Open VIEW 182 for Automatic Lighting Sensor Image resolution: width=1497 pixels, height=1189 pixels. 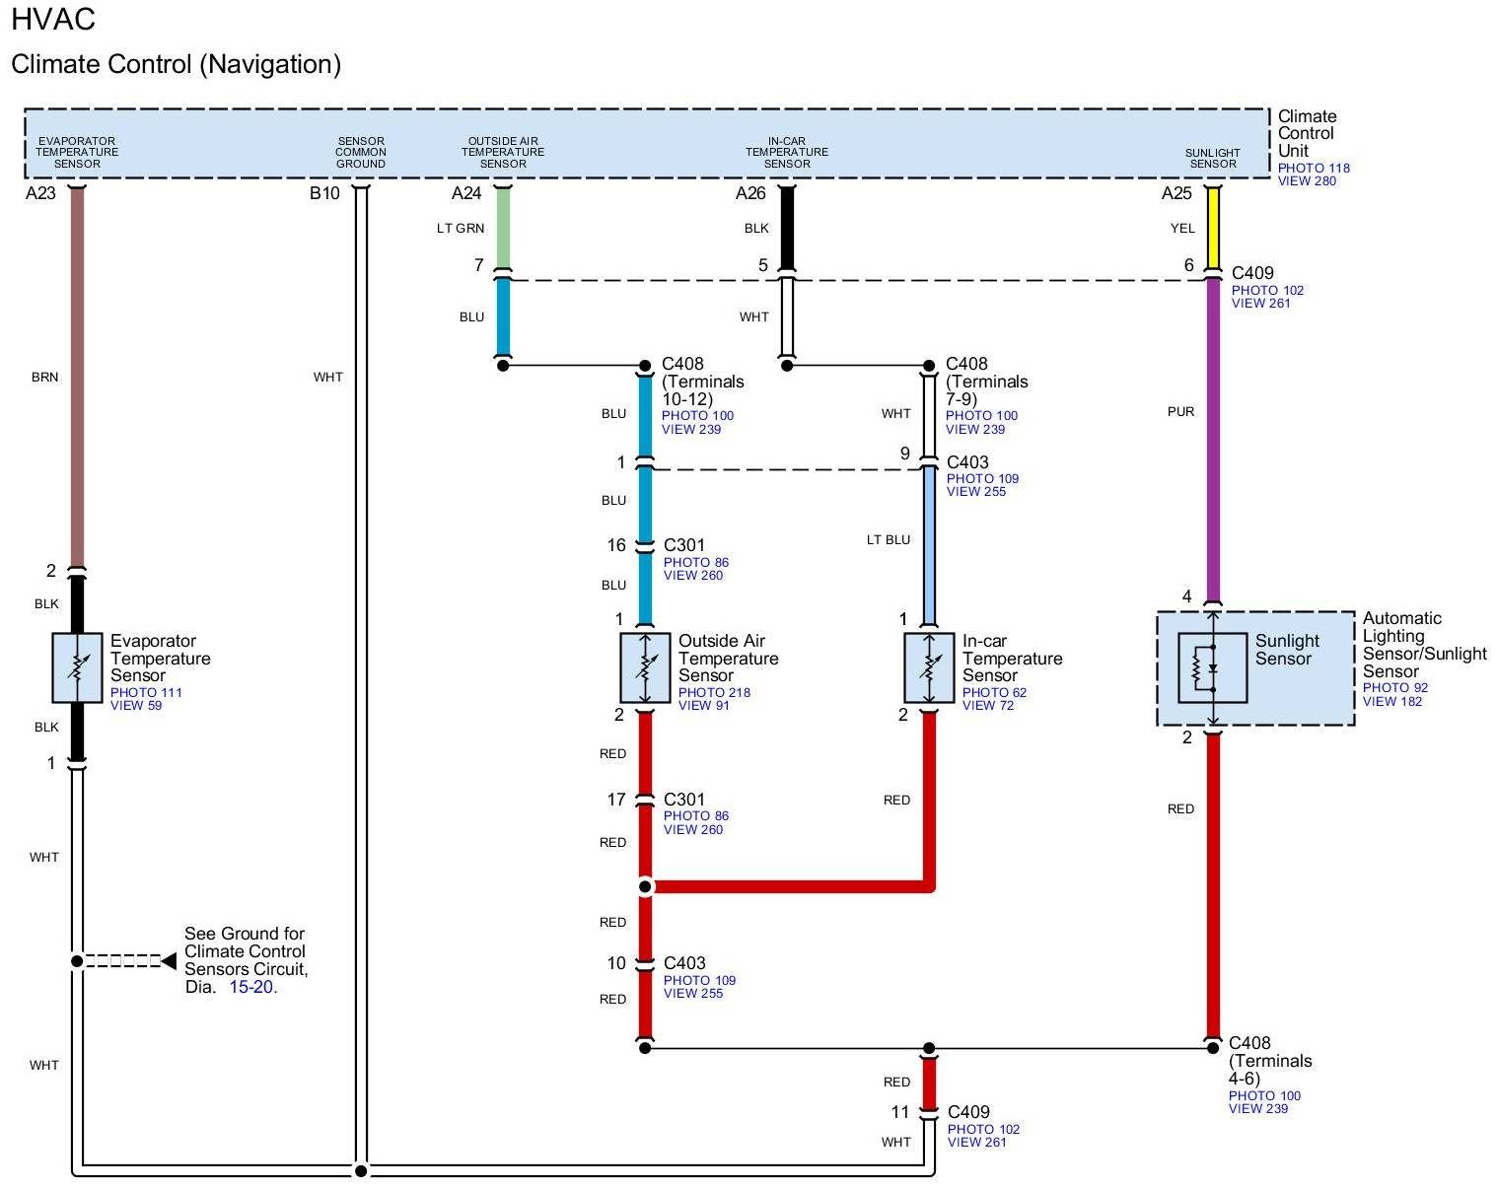coord(1392,702)
